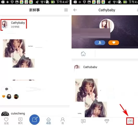The width and height of the screenshot is (138, 125).
Task: Tap the battery icon in left status bar
Action: 53,2
